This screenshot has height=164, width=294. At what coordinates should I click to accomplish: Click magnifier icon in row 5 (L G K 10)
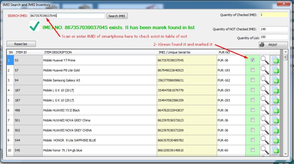[265, 100]
